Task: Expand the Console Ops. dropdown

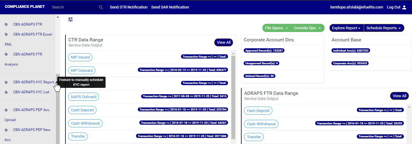Action: [308, 28]
